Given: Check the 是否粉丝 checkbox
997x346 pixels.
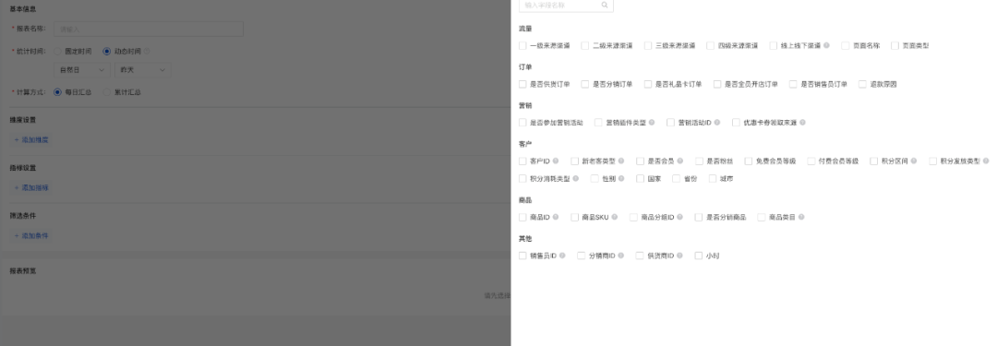Looking at the screenshot, I should 700,161.
